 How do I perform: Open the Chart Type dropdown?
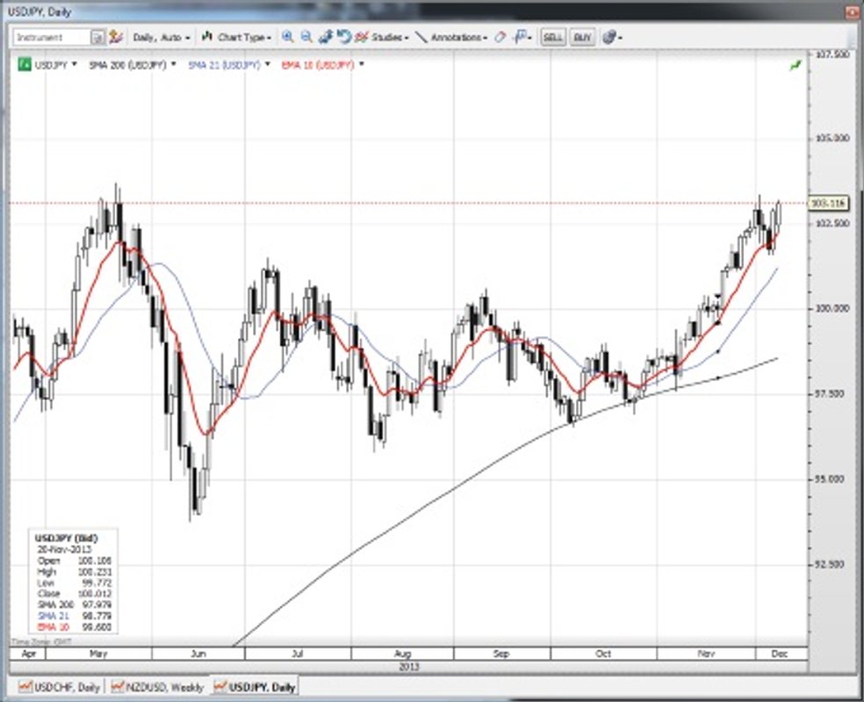point(235,38)
